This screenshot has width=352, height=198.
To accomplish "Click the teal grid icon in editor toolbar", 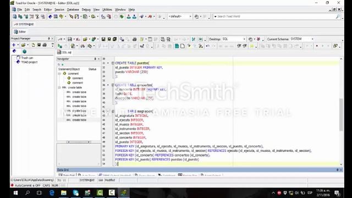I will [177, 46].
